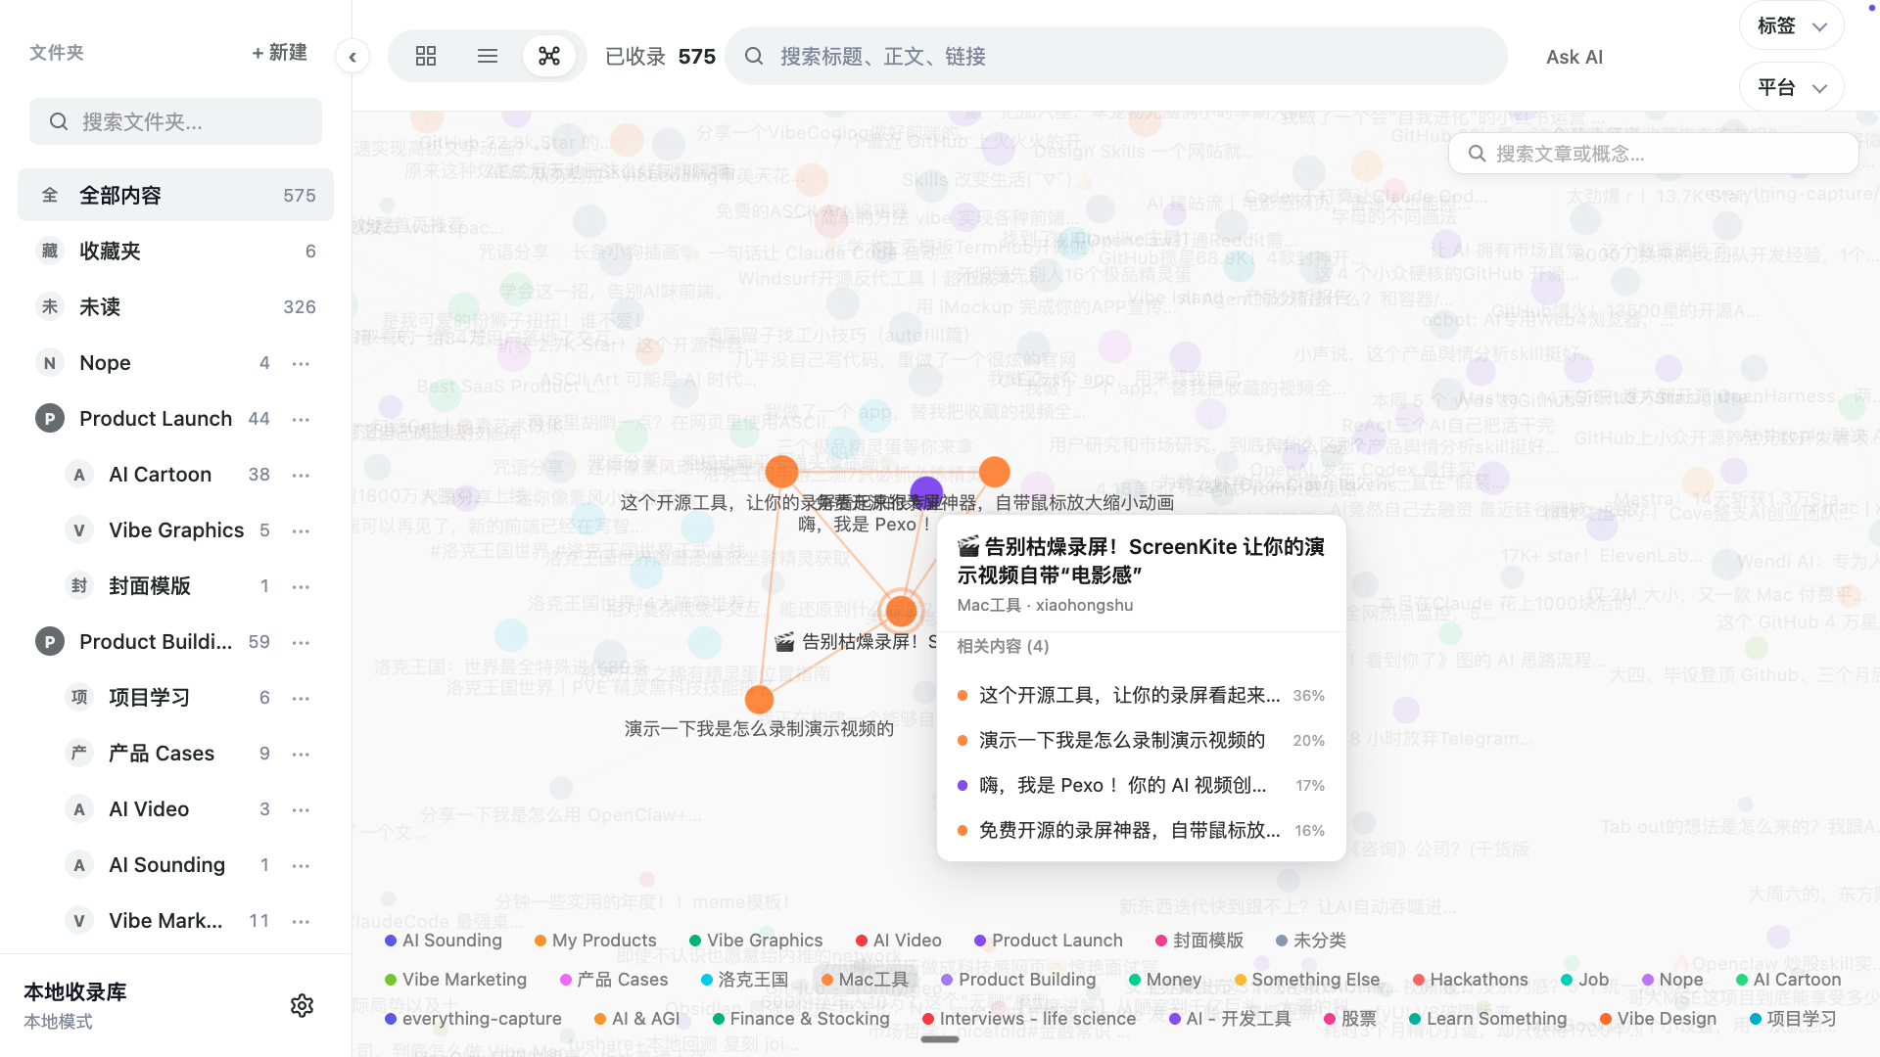Image resolution: width=1880 pixels, height=1057 pixels.
Task: Toggle Interviews - life science legend filter
Action: pyautogui.click(x=1029, y=1019)
